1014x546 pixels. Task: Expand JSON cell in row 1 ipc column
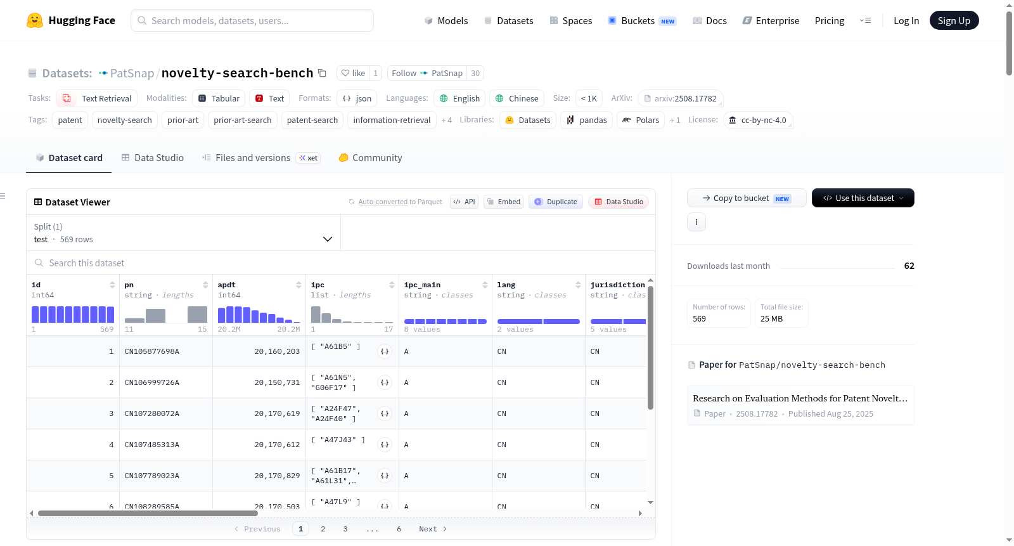tap(385, 351)
